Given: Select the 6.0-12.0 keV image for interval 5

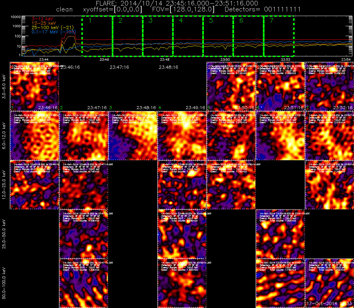Looking at the screenshot, I should click(x=231, y=136).
